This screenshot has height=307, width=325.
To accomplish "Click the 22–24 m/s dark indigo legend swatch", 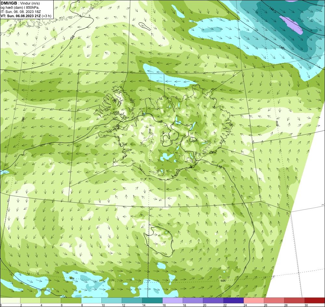I will point(234,301).
